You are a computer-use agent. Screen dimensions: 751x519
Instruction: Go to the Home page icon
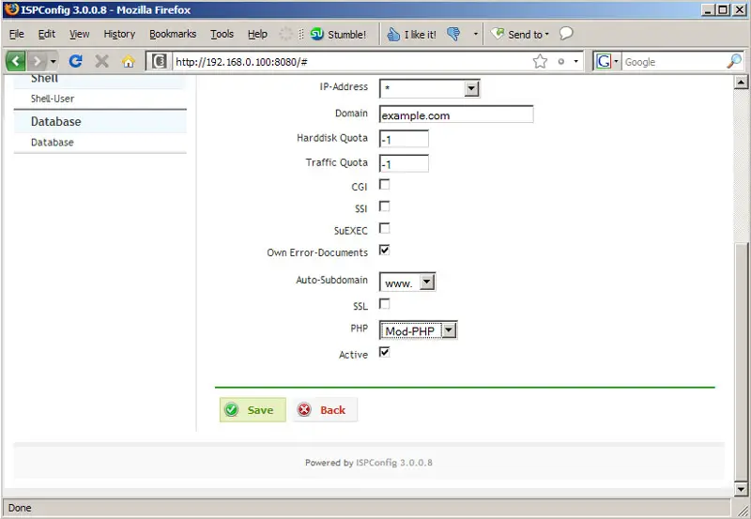pyautogui.click(x=128, y=61)
